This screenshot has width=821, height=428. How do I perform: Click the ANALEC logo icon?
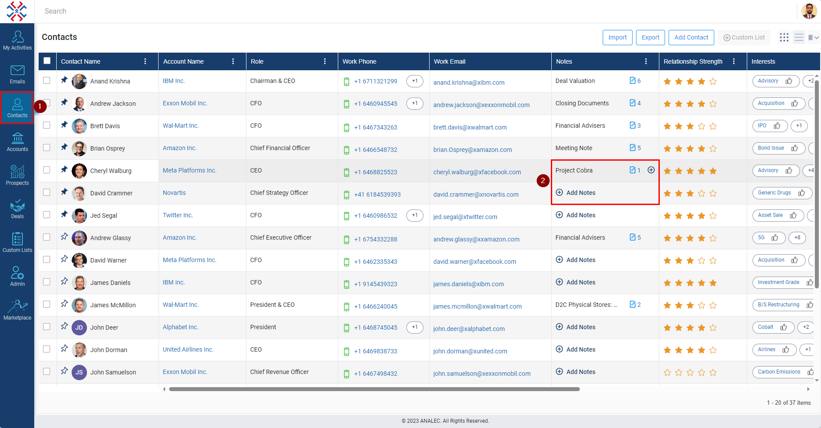17,11
